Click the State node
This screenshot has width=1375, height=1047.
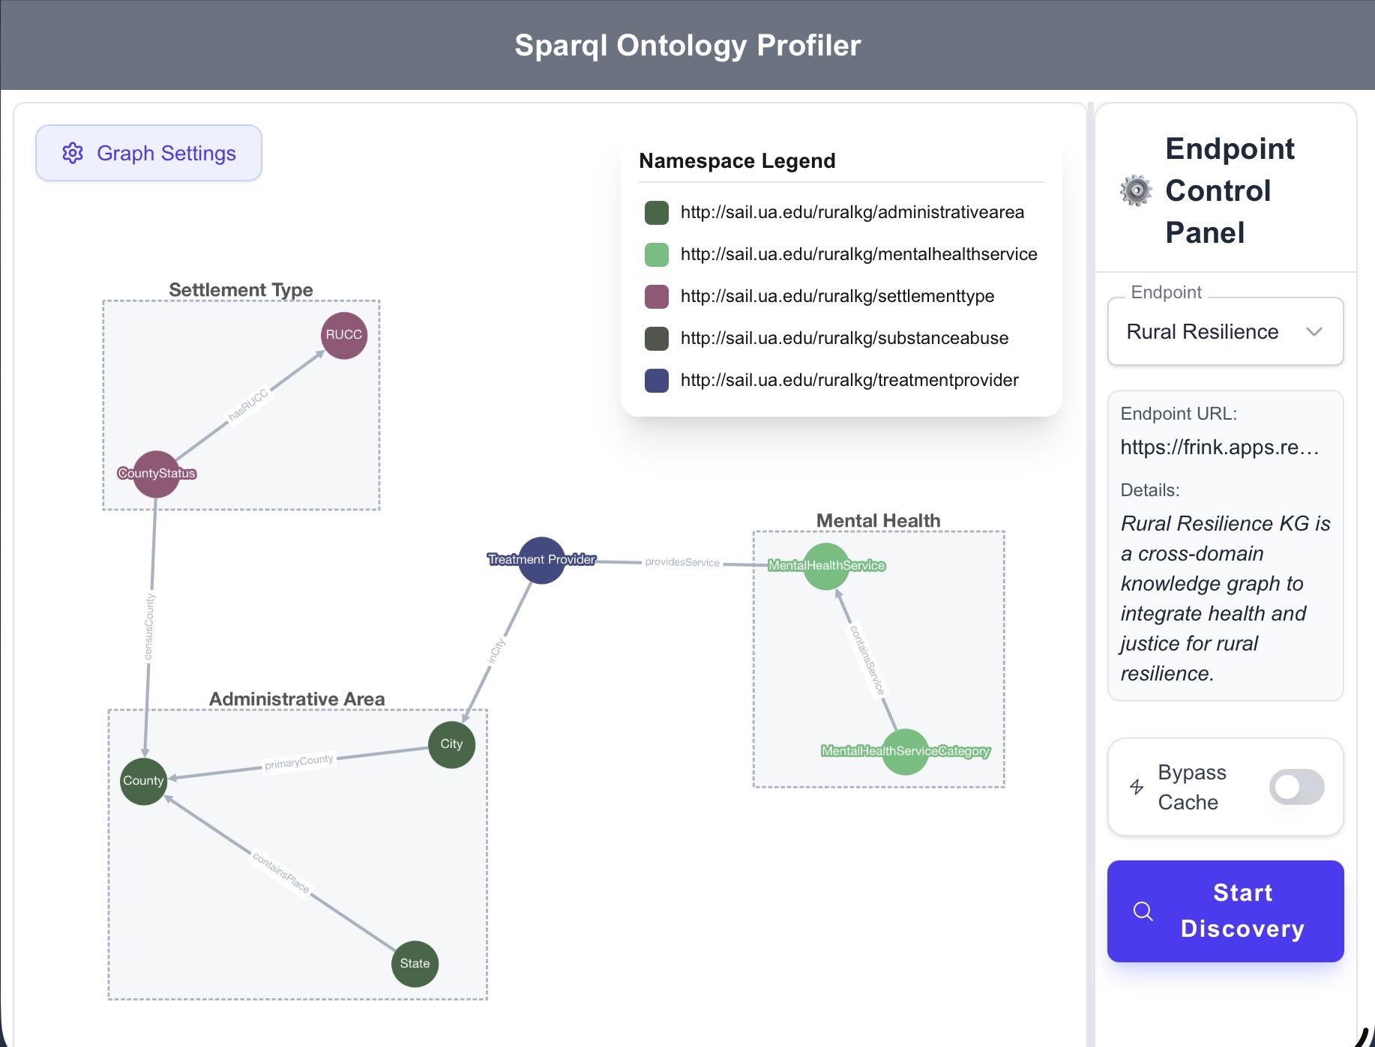415,964
